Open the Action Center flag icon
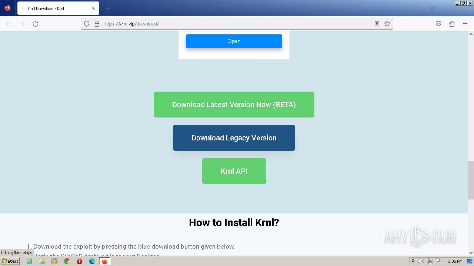The height and width of the screenshot is (266, 474). click(x=439, y=261)
